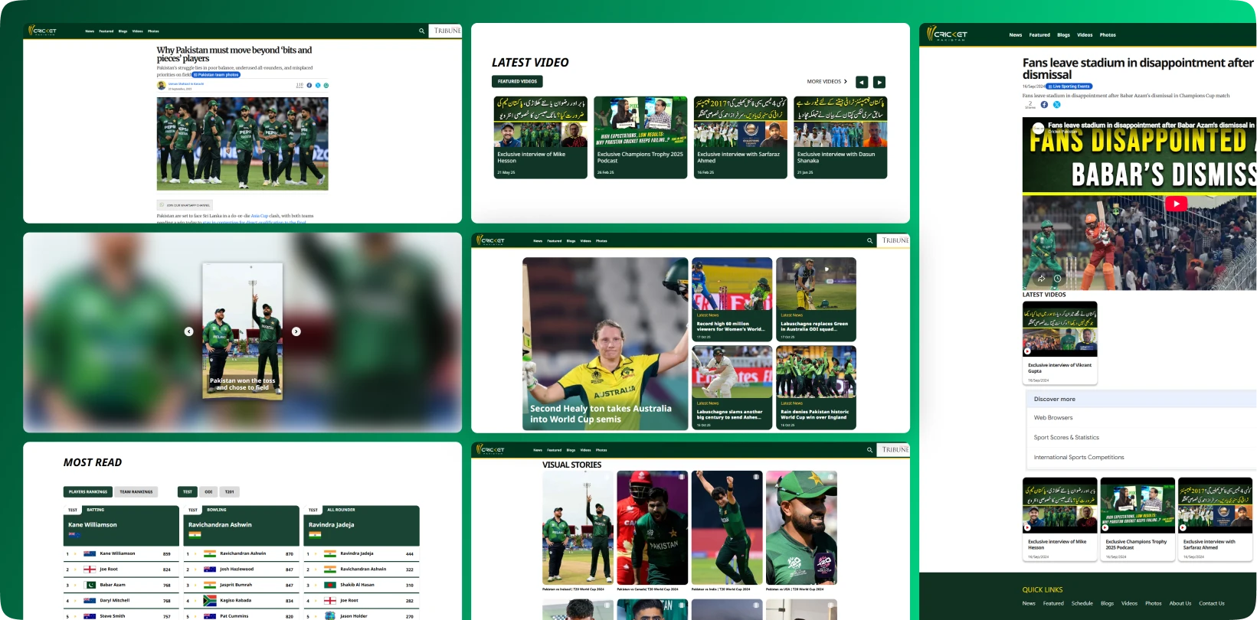Go to next videos in Latest Video
The width and height of the screenshot is (1257, 620).
pyautogui.click(x=879, y=82)
